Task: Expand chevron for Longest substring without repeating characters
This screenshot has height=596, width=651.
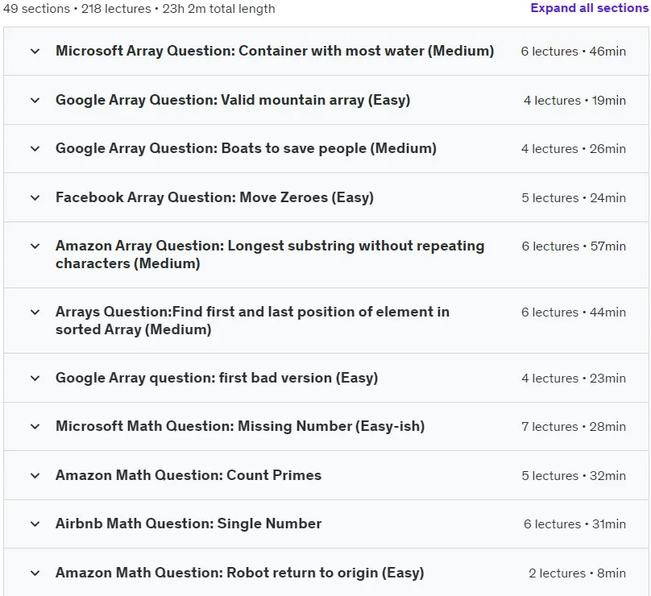Action: pos(35,246)
